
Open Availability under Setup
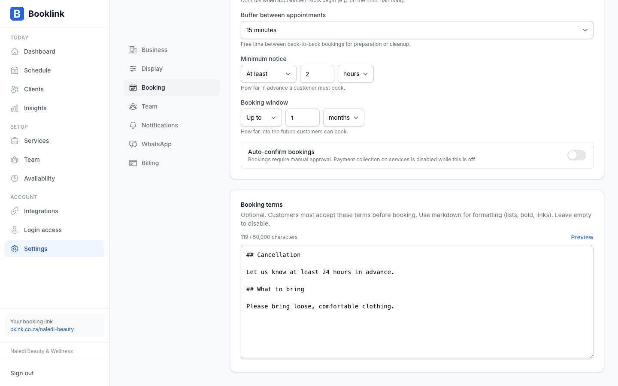pyautogui.click(x=55, y=178)
